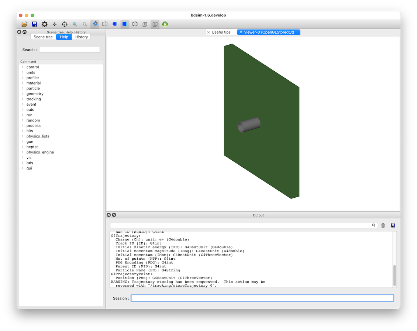Viewport: 417px width, 331px height.
Task: Focus the Session command input field
Action: (x=262, y=298)
